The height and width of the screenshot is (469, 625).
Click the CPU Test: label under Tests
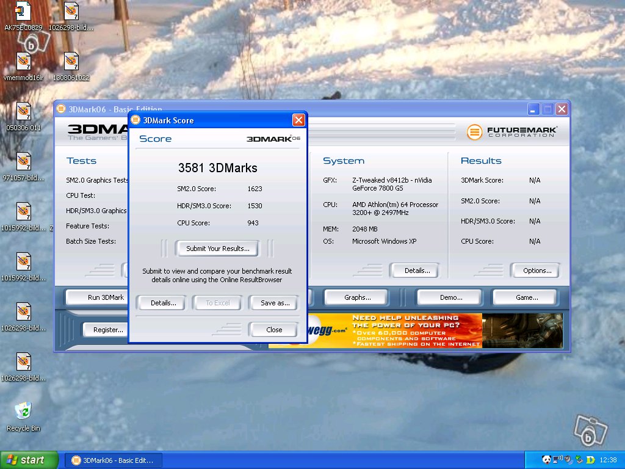[x=81, y=195]
